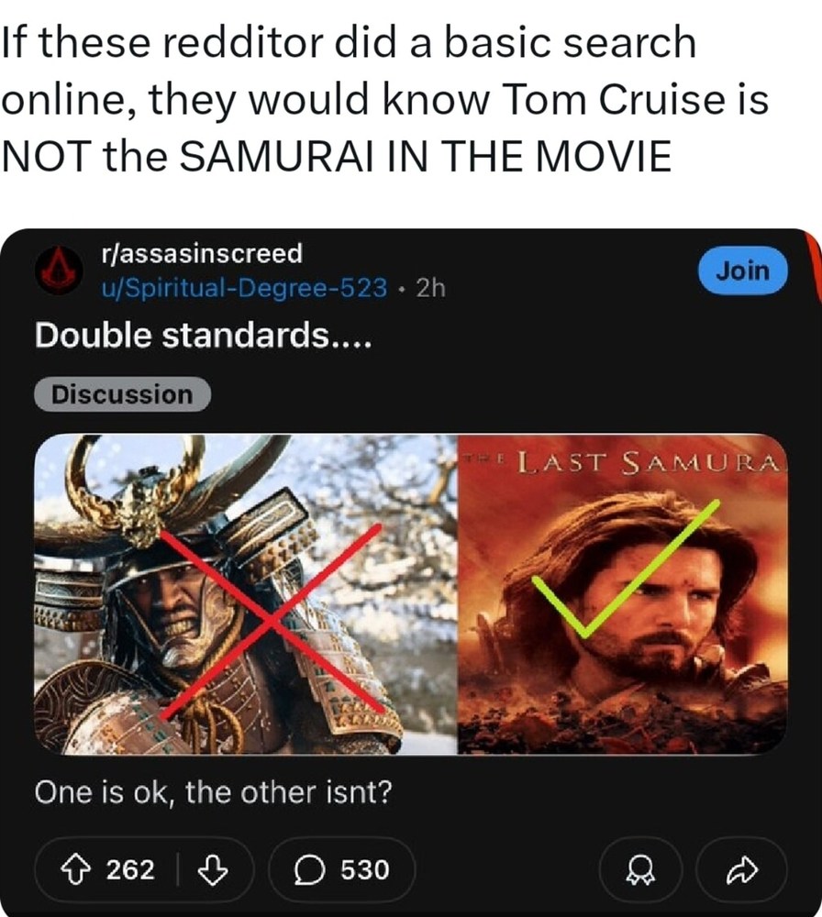Click the upvote arrow icon
822x917 pixels.
tap(75, 869)
